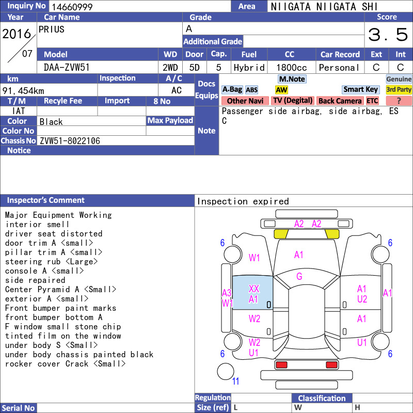
Task: Click the year value 2016
Action: [17, 34]
